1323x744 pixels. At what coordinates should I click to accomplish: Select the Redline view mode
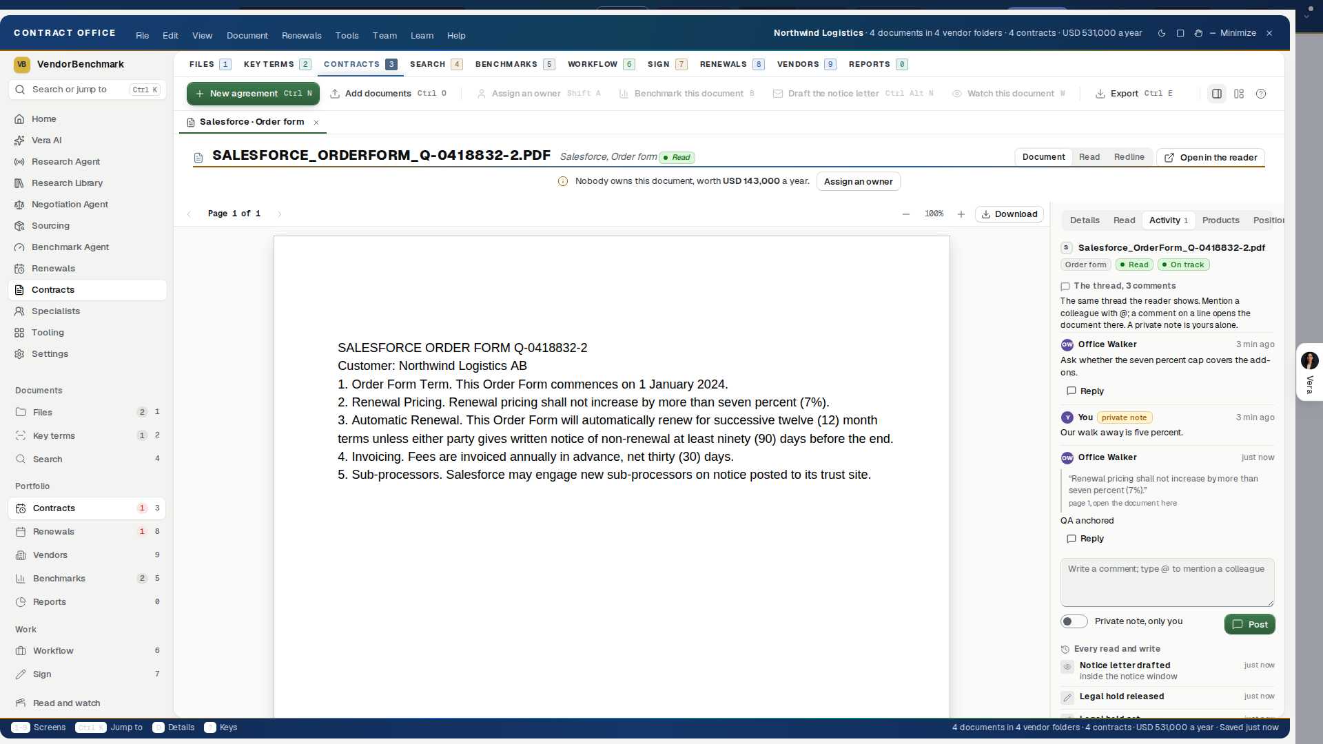click(1129, 157)
